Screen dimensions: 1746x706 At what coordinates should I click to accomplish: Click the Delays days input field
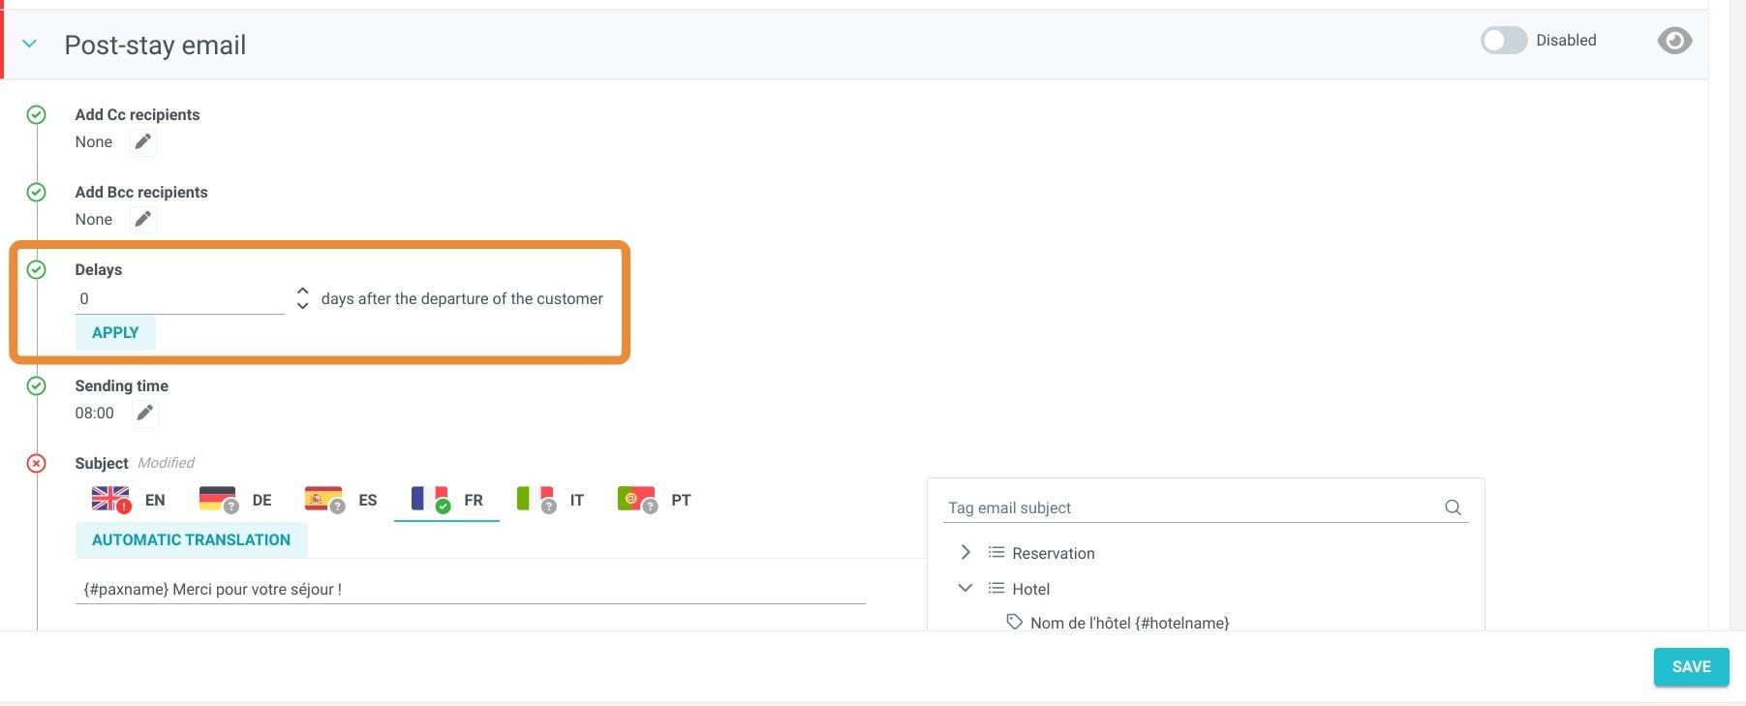point(180,299)
